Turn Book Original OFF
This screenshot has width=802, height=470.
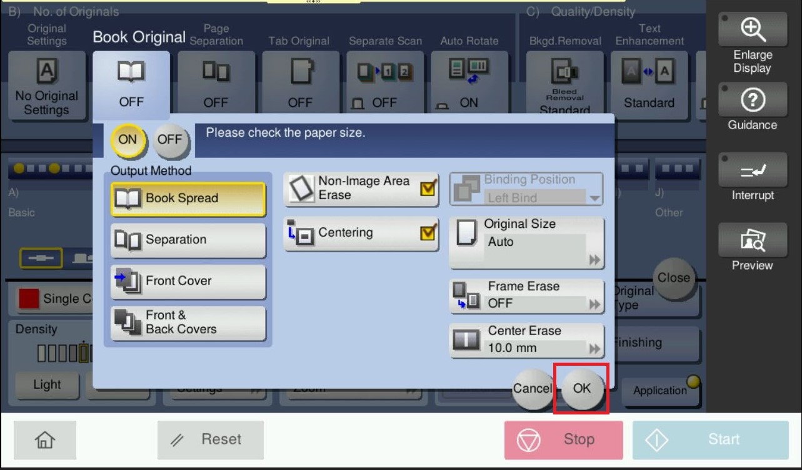pyautogui.click(x=169, y=140)
